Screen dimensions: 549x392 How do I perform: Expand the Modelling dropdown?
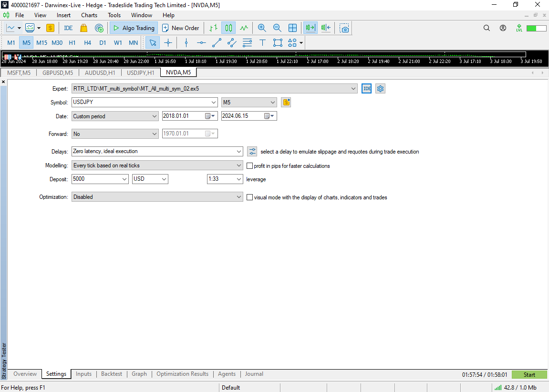coord(239,165)
